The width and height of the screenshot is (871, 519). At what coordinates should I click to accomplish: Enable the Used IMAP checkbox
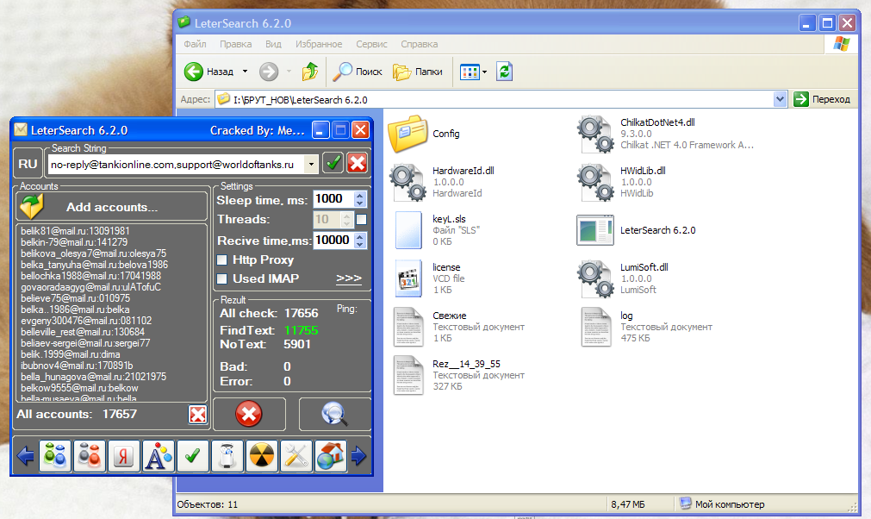tap(222, 279)
